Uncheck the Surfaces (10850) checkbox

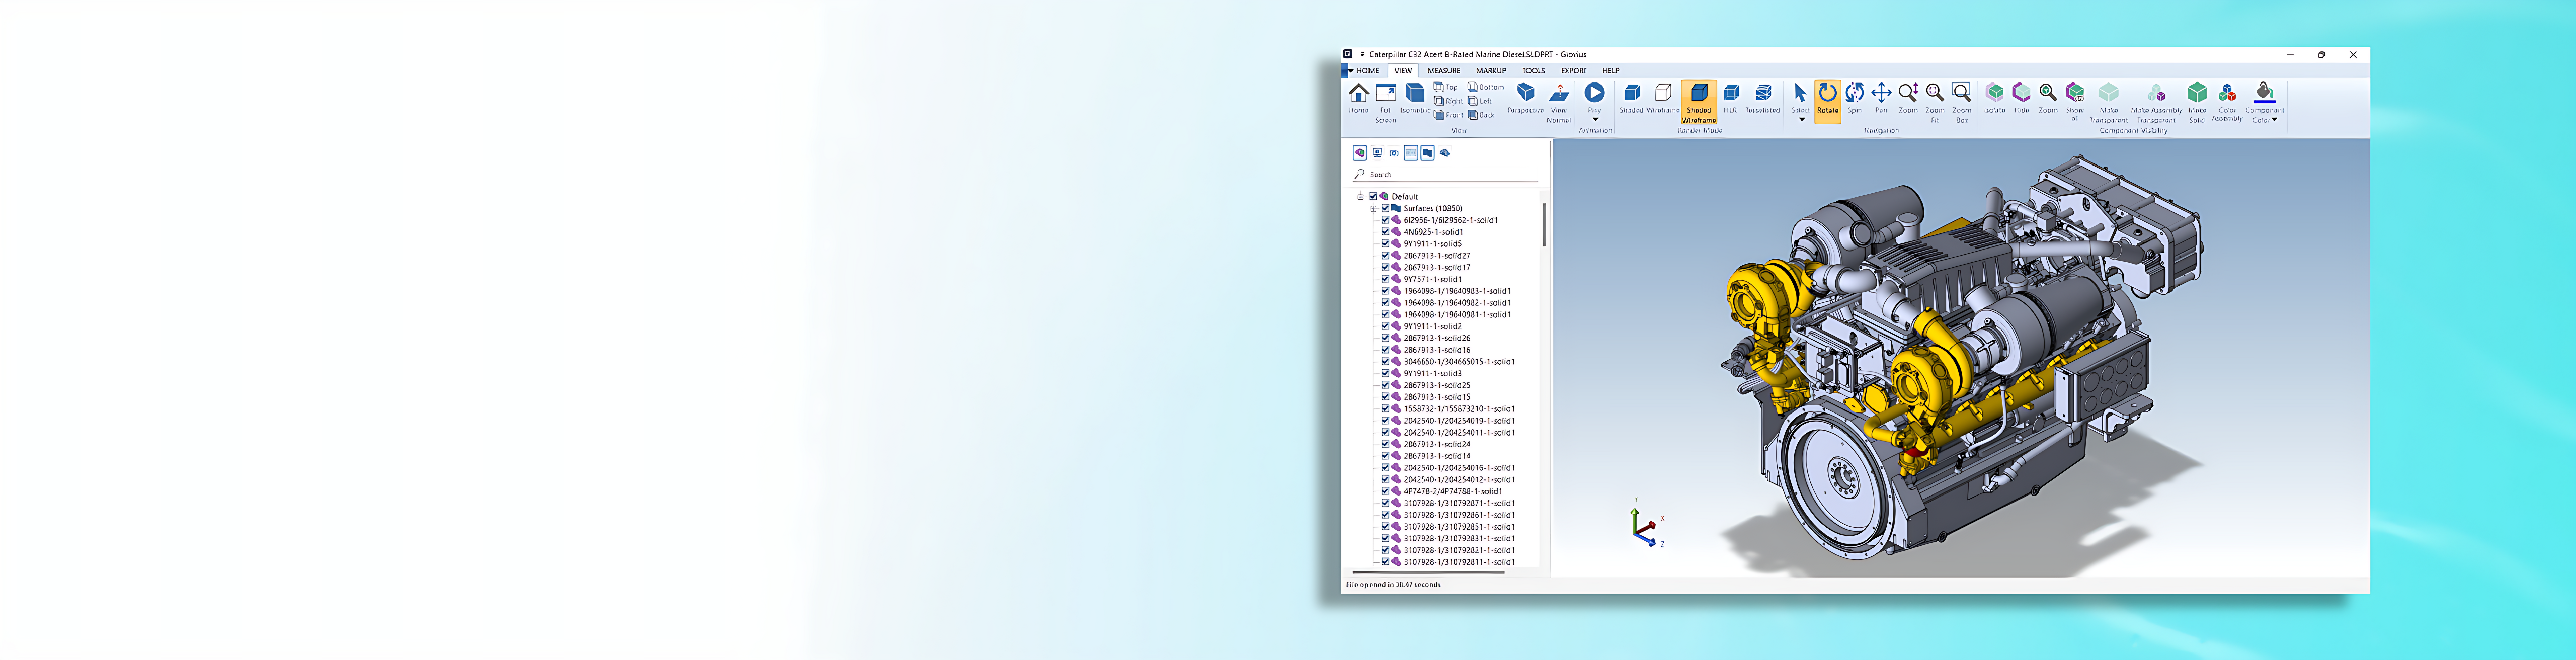point(1385,208)
